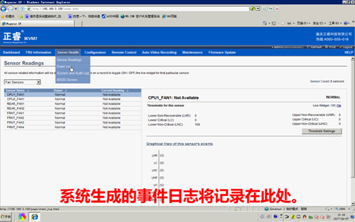Click the Threshold Settings button
This screenshot has height=222, width=355.
[321, 131]
